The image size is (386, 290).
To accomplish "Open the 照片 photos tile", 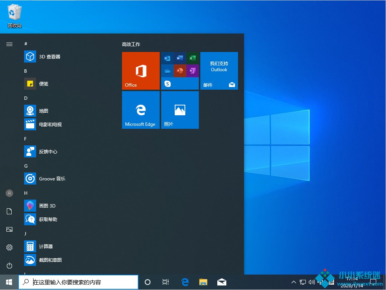I will click(x=180, y=110).
